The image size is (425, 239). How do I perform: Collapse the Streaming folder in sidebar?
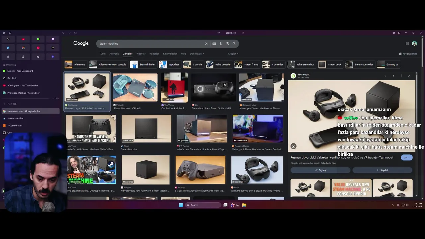(9, 65)
